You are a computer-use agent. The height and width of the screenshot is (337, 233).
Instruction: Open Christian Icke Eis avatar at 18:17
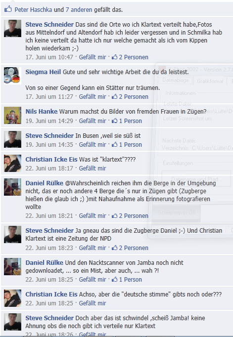(12, 164)
